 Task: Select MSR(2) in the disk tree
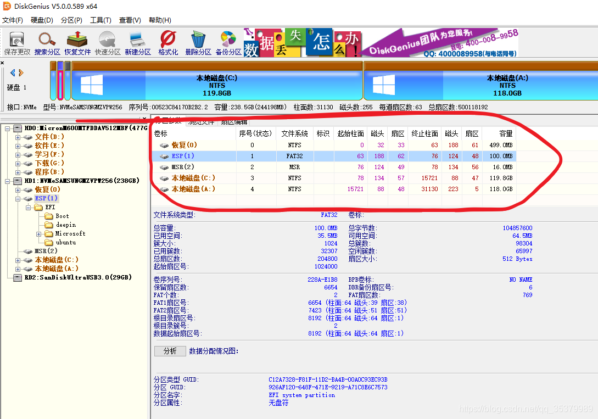[46, 251]
